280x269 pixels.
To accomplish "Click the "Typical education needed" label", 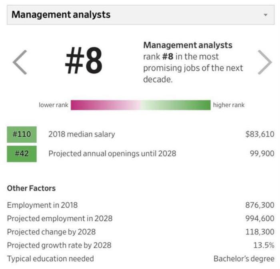I will pyautogui.click(x=50, y=259).
